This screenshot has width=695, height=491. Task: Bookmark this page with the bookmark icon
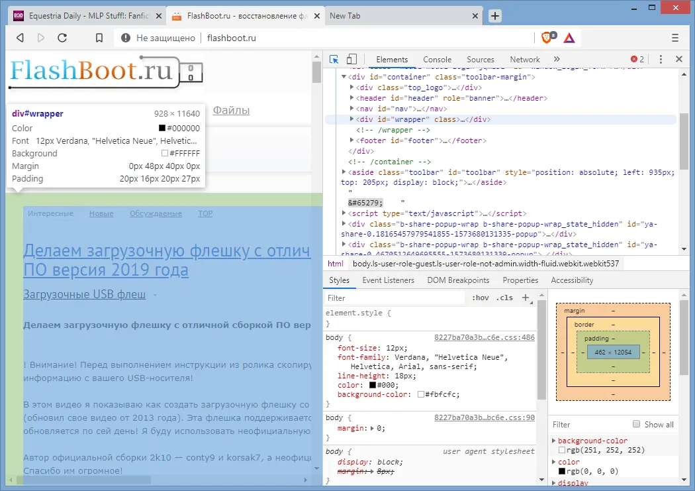tap(99, 38)
